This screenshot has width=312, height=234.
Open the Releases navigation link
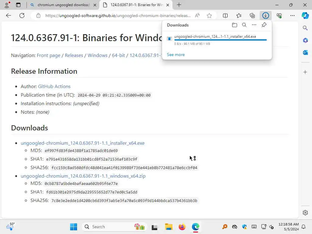click(x=74, y=55)
